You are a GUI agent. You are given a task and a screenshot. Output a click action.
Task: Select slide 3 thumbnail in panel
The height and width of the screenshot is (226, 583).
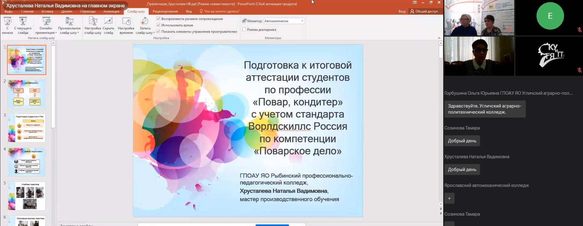point(27,128)
